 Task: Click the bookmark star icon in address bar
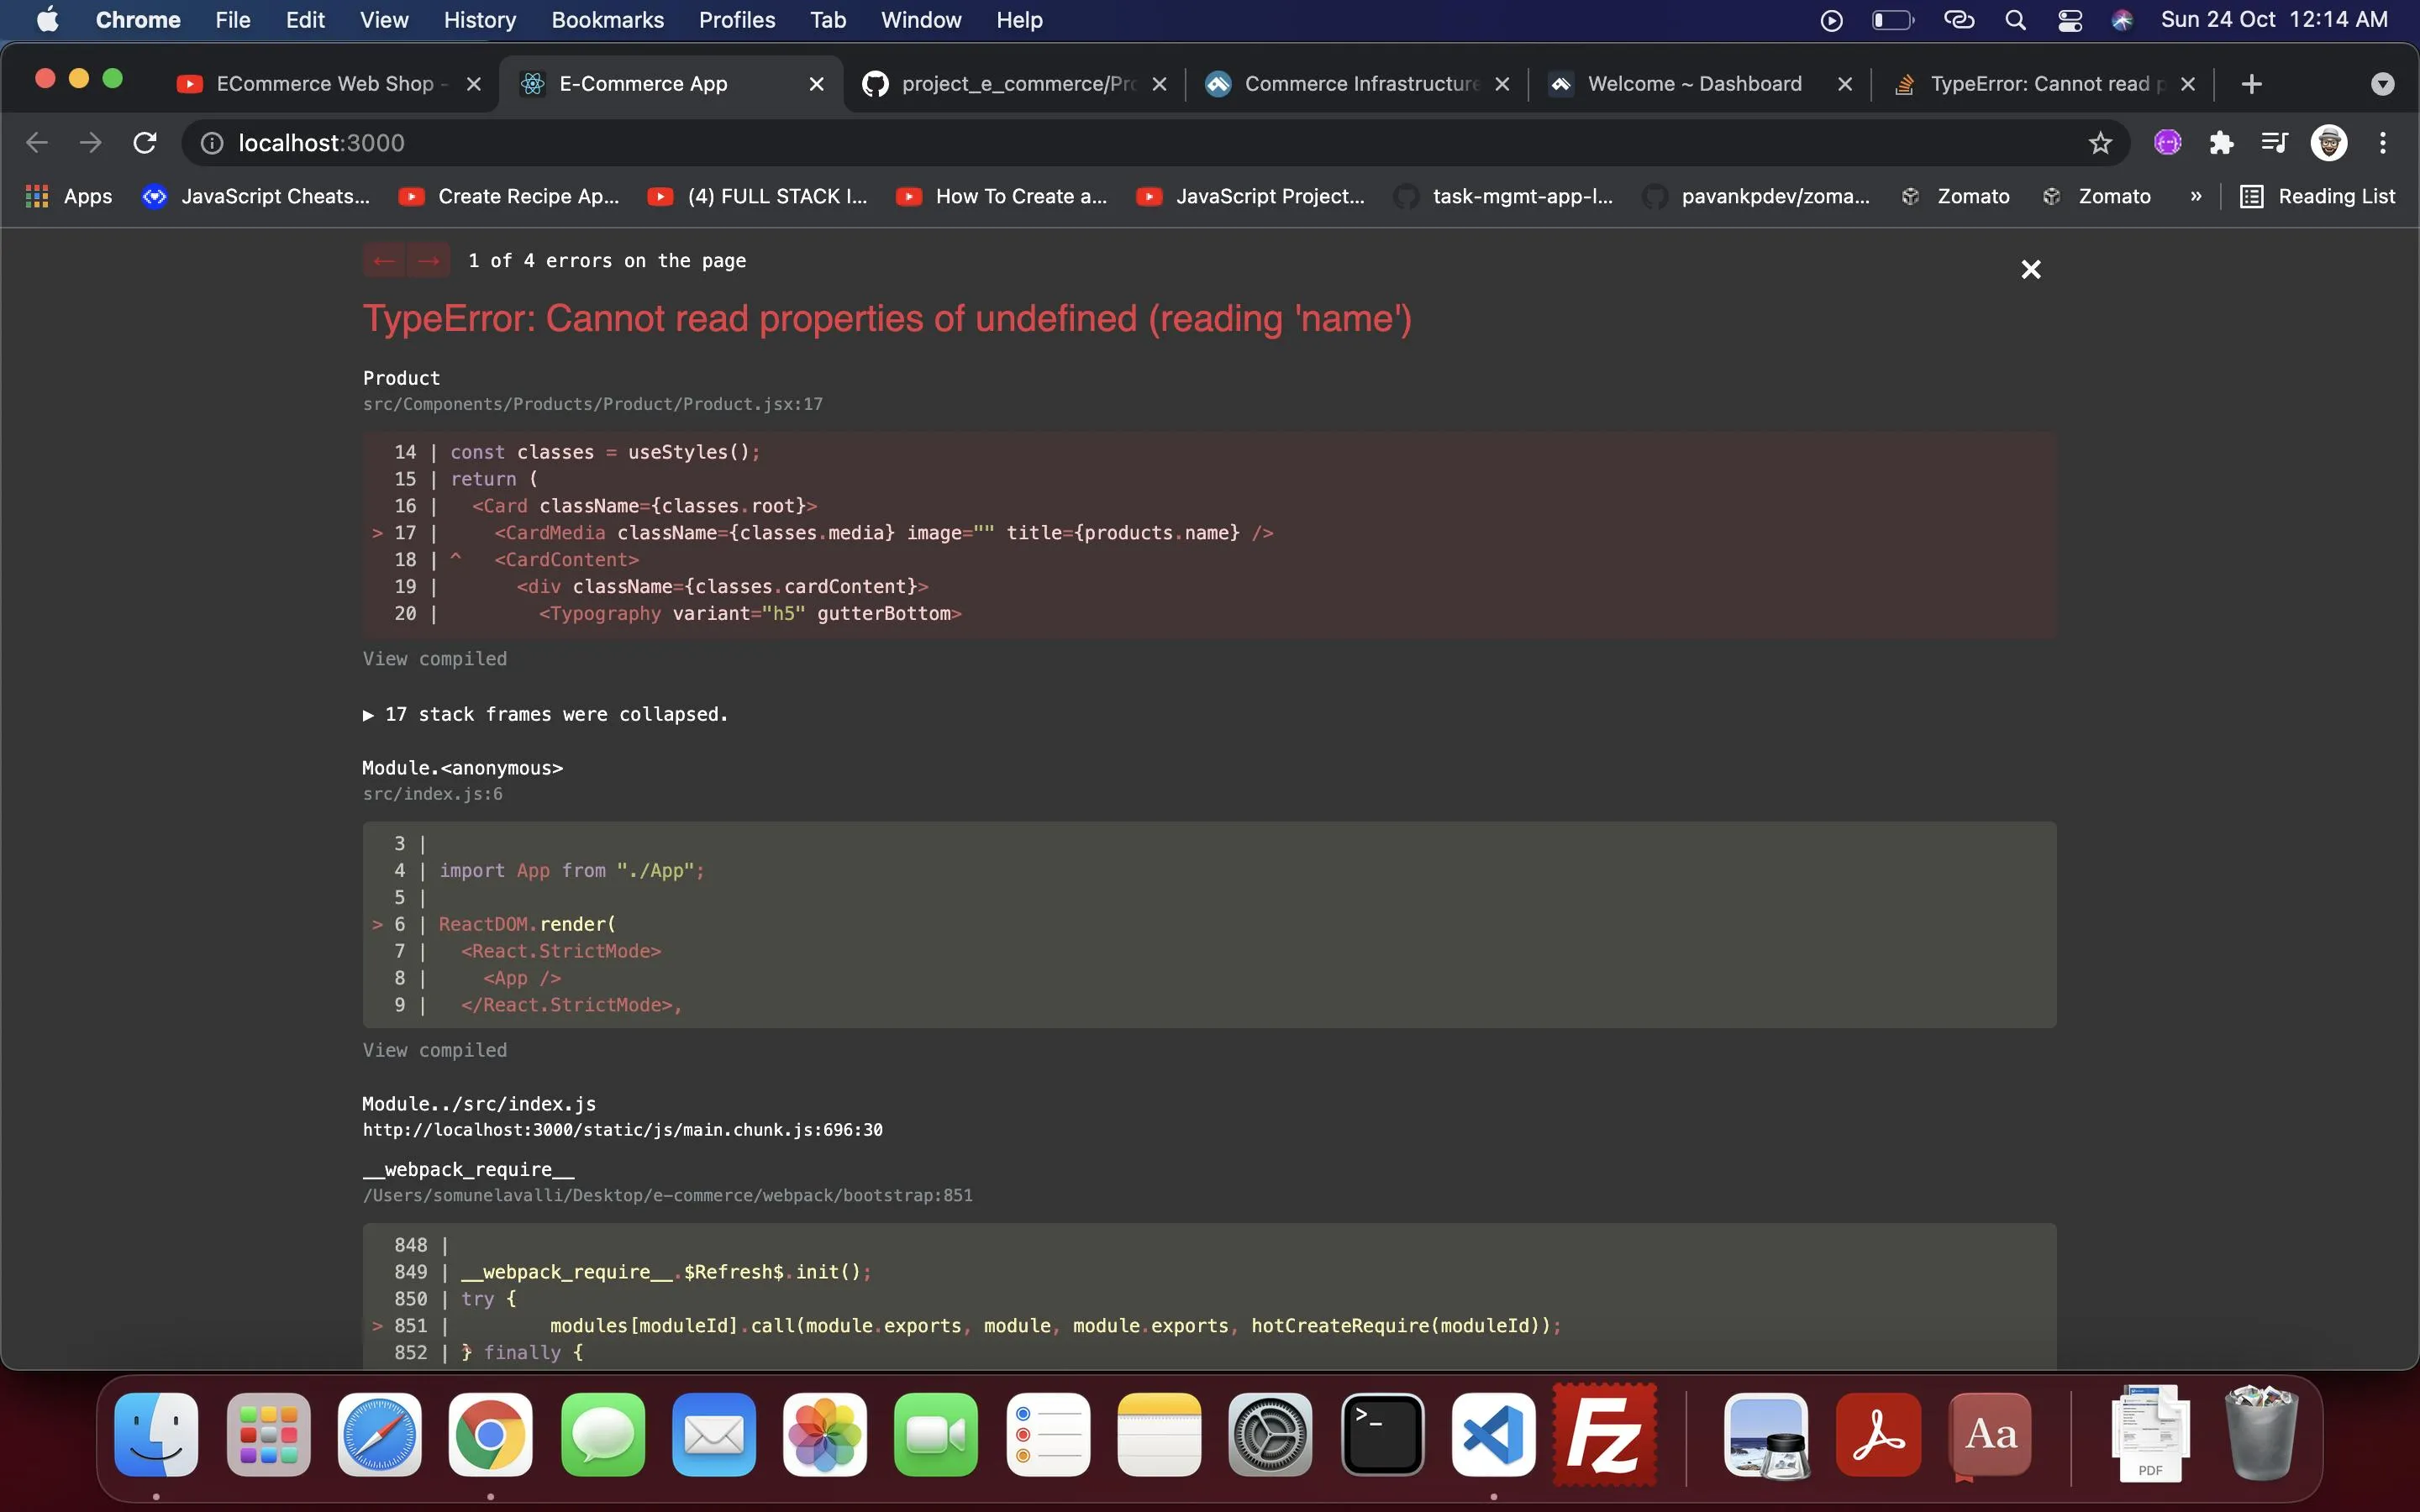click(2100, 143)
